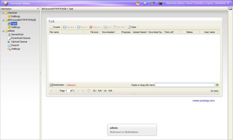
Task: Click the 'DL: N/A' speed text
Action: tap(97, 91)
